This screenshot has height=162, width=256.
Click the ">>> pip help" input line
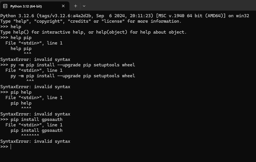point(16,92)
